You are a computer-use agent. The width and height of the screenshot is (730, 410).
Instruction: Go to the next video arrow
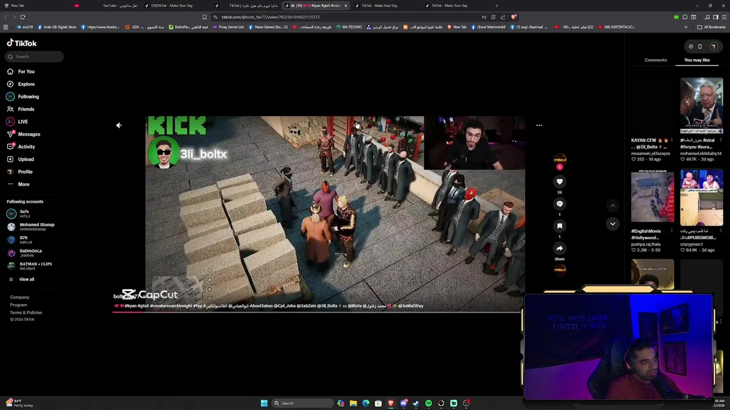click(x=613, y=224)
